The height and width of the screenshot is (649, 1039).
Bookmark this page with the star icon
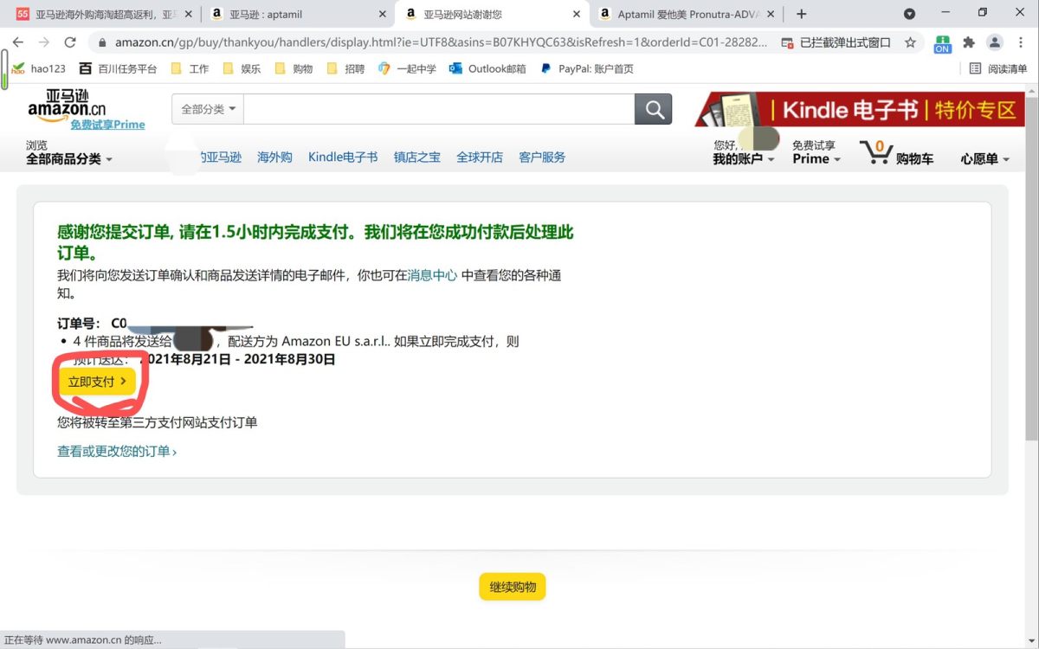(910, 42)
